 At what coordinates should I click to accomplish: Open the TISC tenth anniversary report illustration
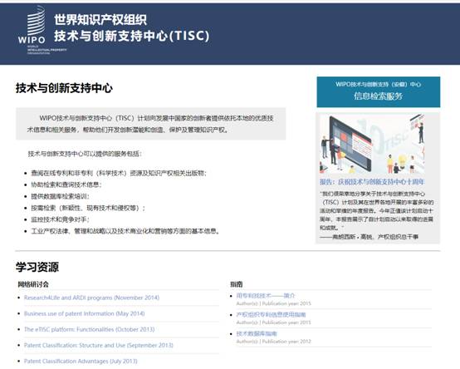tap(372, 144)
